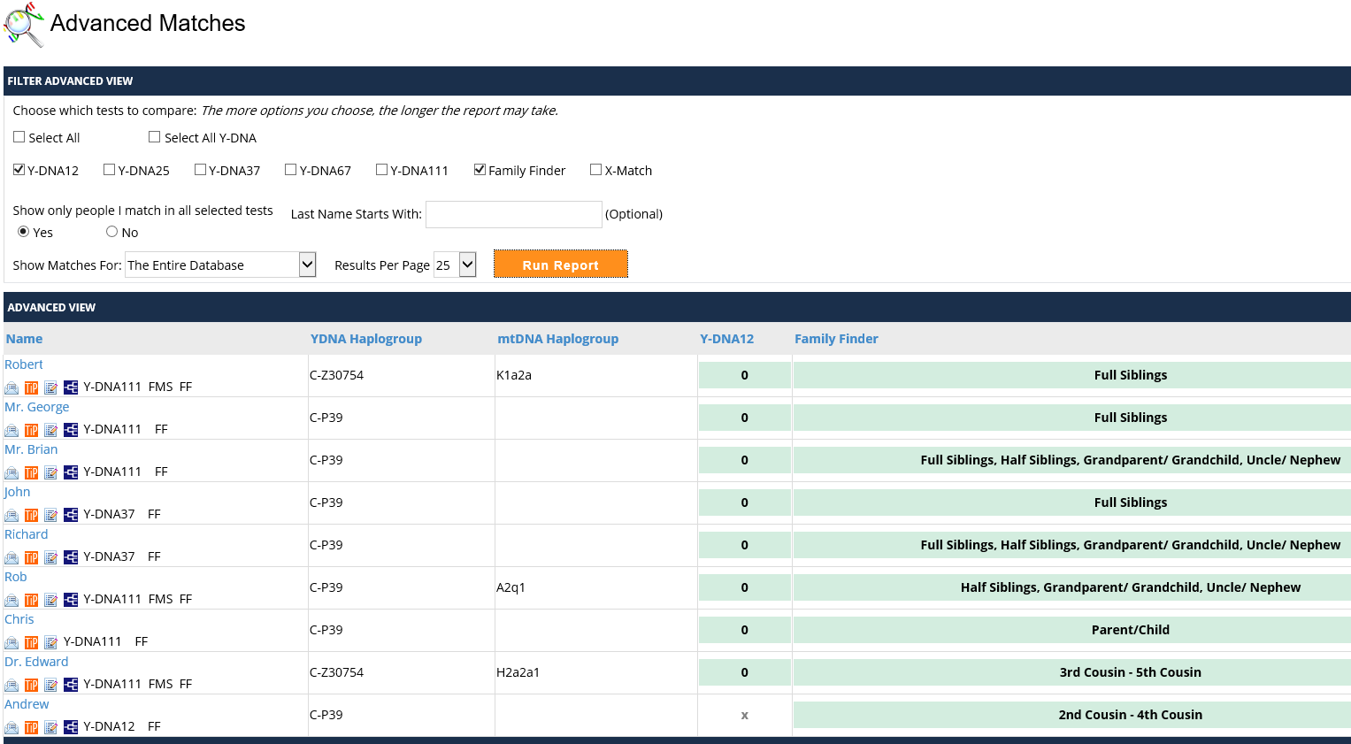Click the TiP report icon for Mr. George
1351x744 pixels.
31,430
